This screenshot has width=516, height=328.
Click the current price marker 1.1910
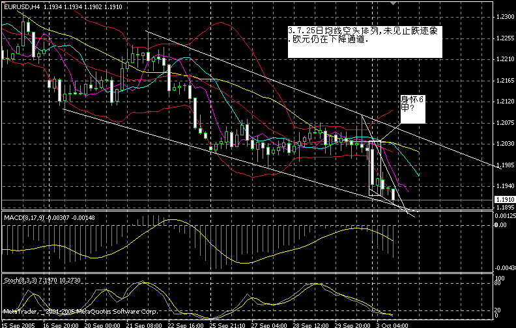(504, 199)
